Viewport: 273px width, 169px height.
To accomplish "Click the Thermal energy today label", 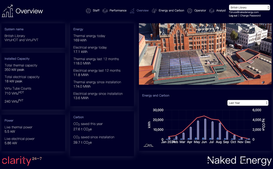I will click(x=89, y=36).
